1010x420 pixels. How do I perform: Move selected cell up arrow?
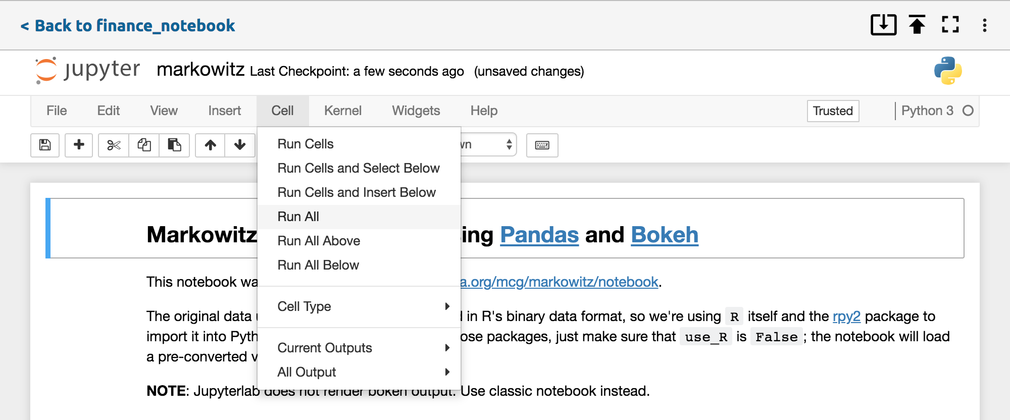point(211,145)
